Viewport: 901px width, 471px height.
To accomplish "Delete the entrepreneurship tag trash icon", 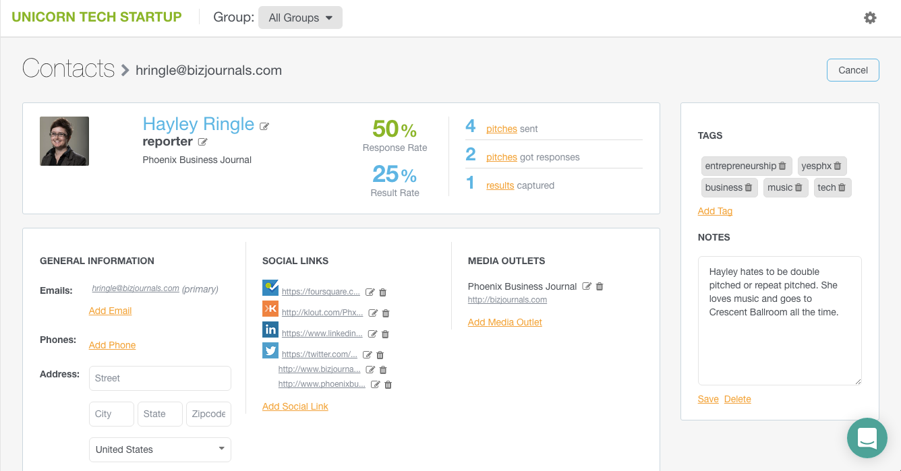I will (782, 166).
